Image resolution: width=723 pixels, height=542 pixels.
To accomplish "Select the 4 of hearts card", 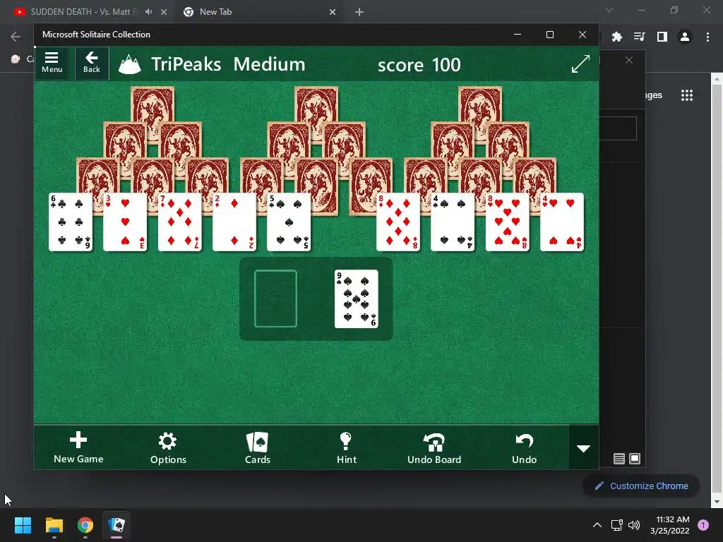I will coord(561,222).
